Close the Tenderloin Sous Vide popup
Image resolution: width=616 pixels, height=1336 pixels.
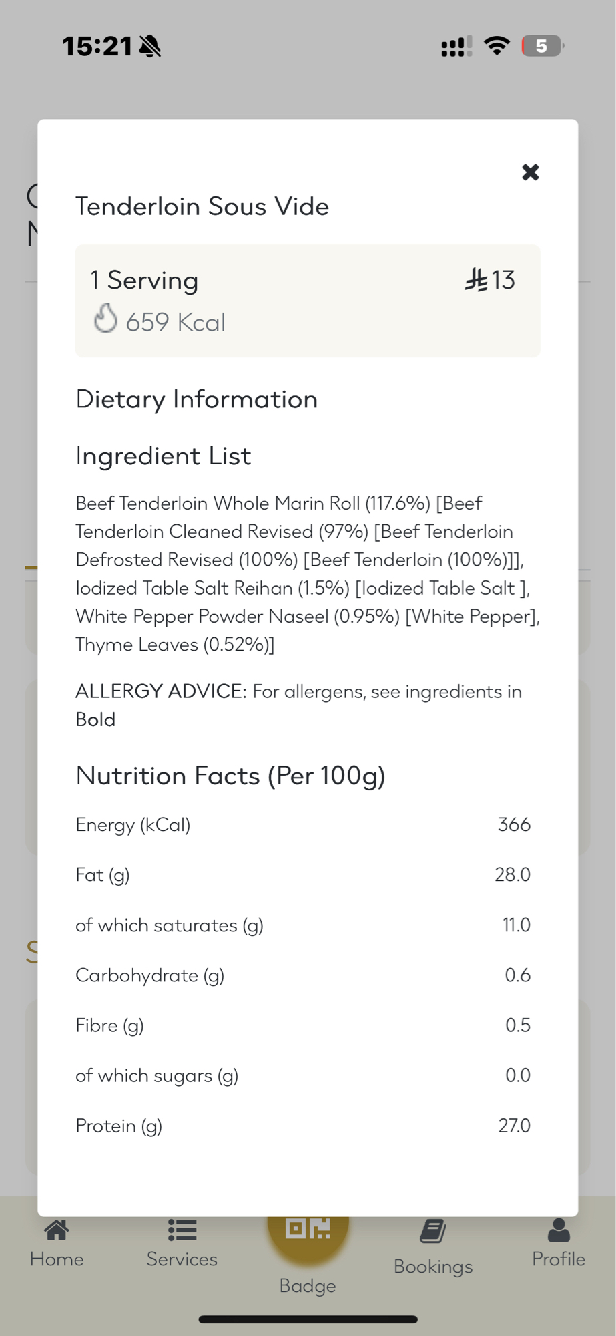pyautogui.click(x=530, y=172)
